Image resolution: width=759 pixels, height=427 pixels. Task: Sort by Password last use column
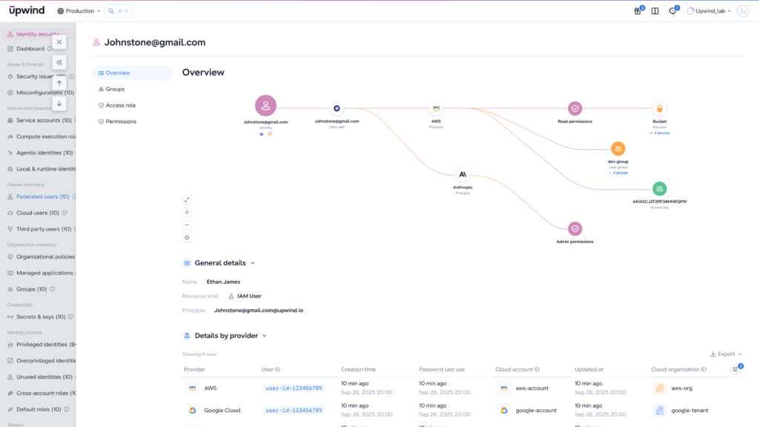pos(442,369)
